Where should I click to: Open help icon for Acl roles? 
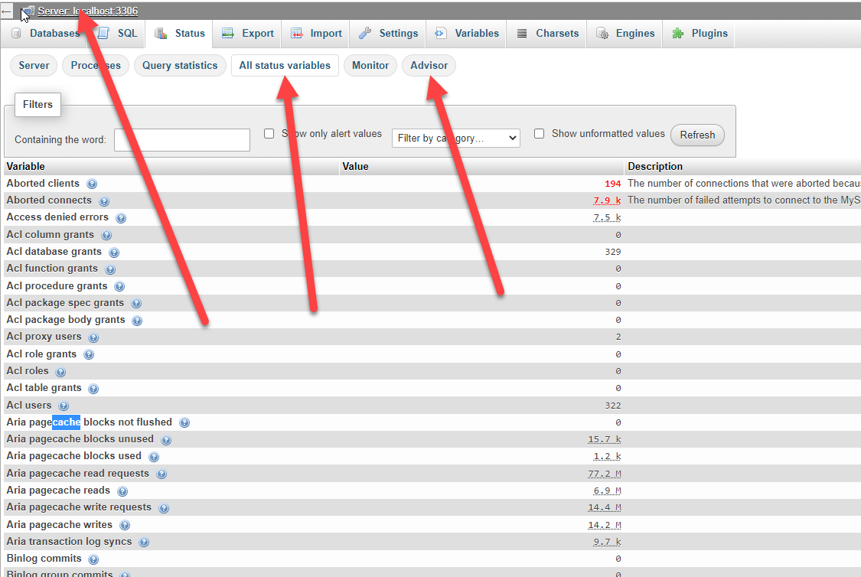(60, 372)
